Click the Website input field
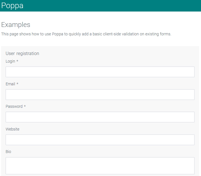This screenshot has width=201, height=176. [x=100, y=140]
